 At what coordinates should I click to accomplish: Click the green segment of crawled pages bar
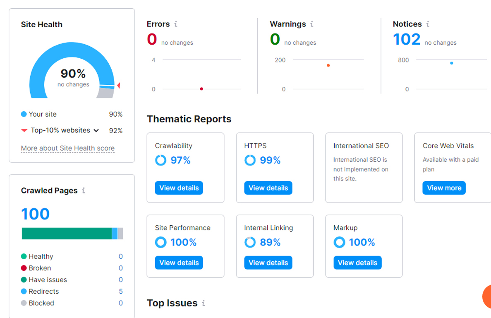(67, 234)
